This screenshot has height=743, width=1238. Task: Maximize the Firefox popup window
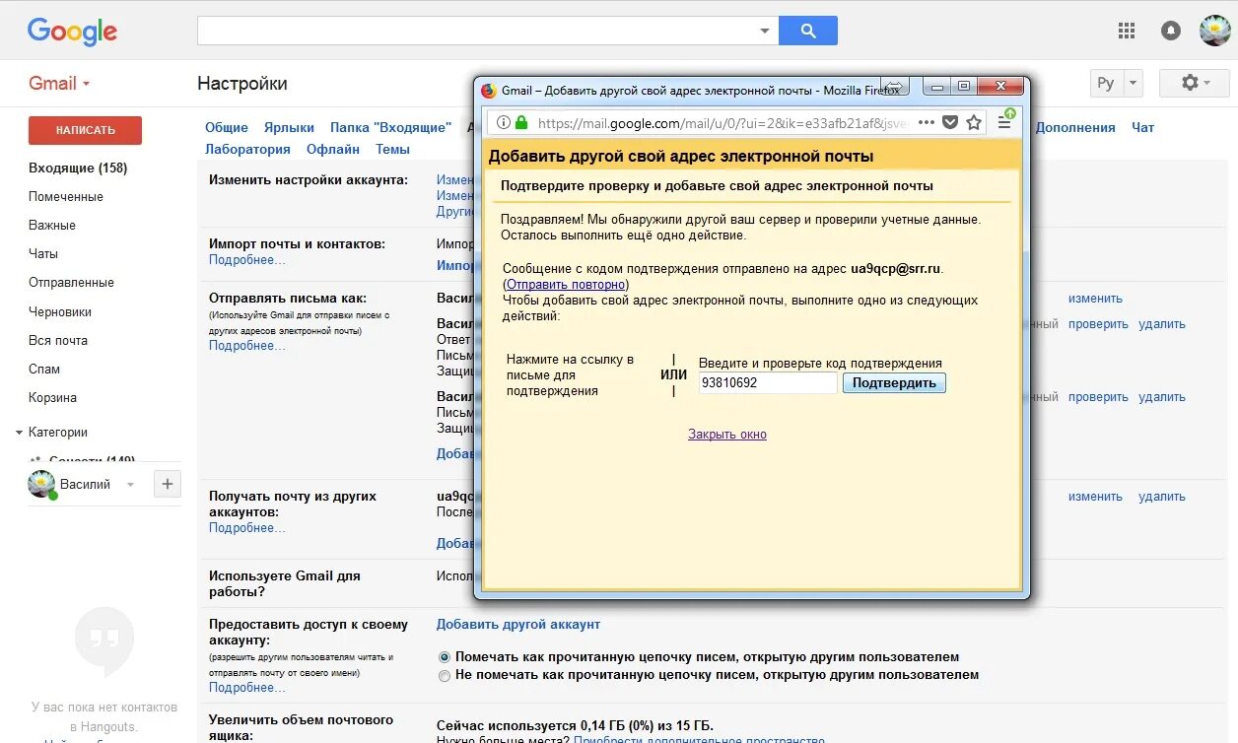tap(964, 86)
